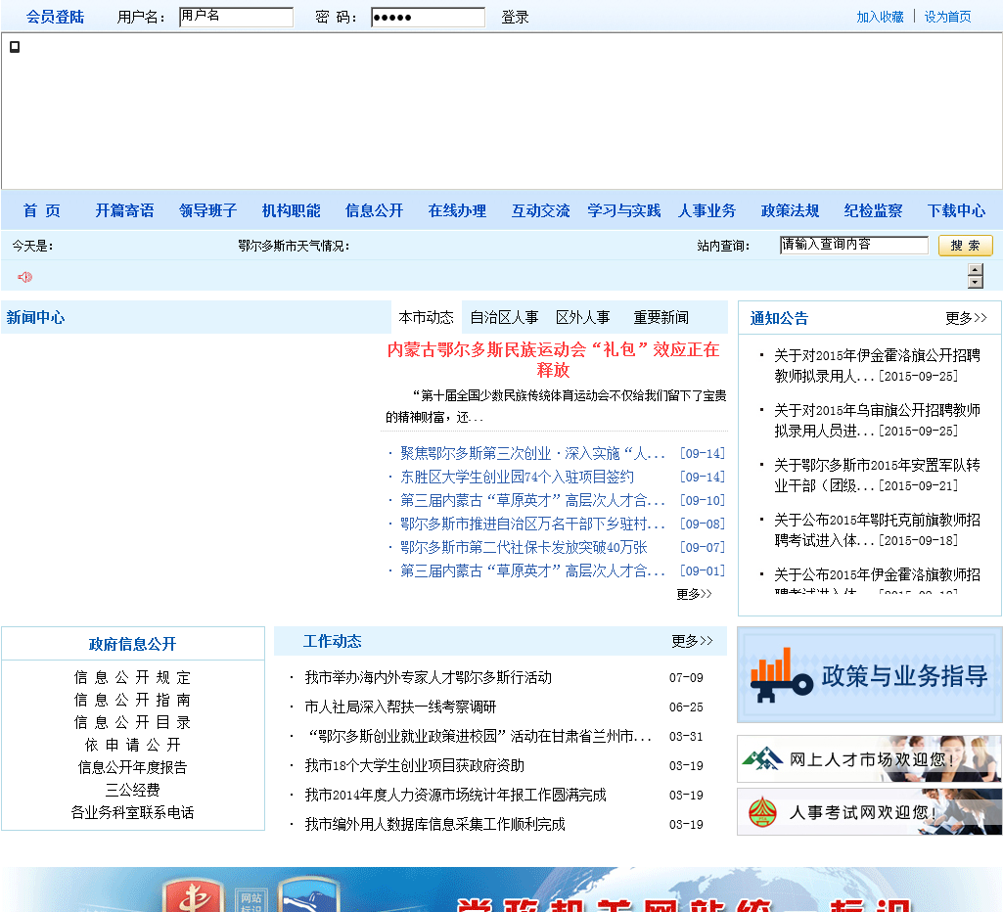Image resolution: width=1003 pixels, height=912 pixels.
Task: Click the 搜索 search button
Action: coord(965,246)
